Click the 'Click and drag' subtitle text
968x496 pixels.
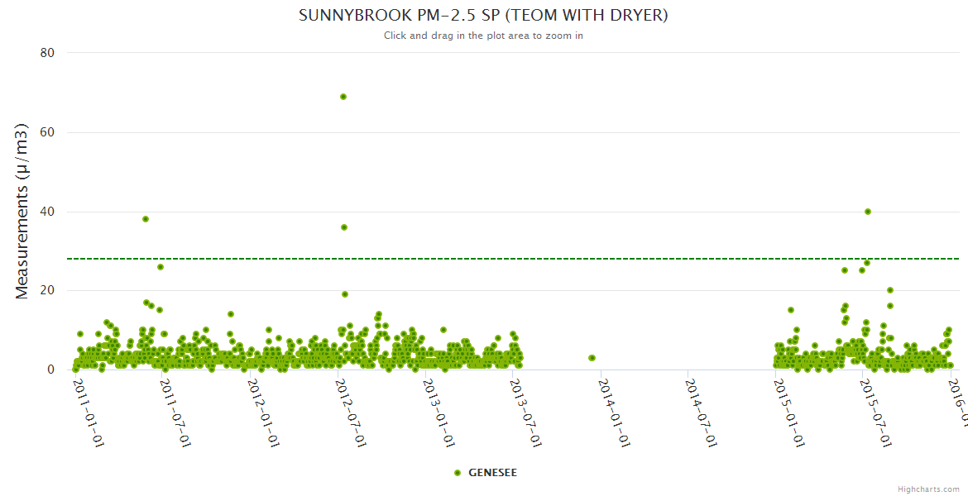(483, 36)
